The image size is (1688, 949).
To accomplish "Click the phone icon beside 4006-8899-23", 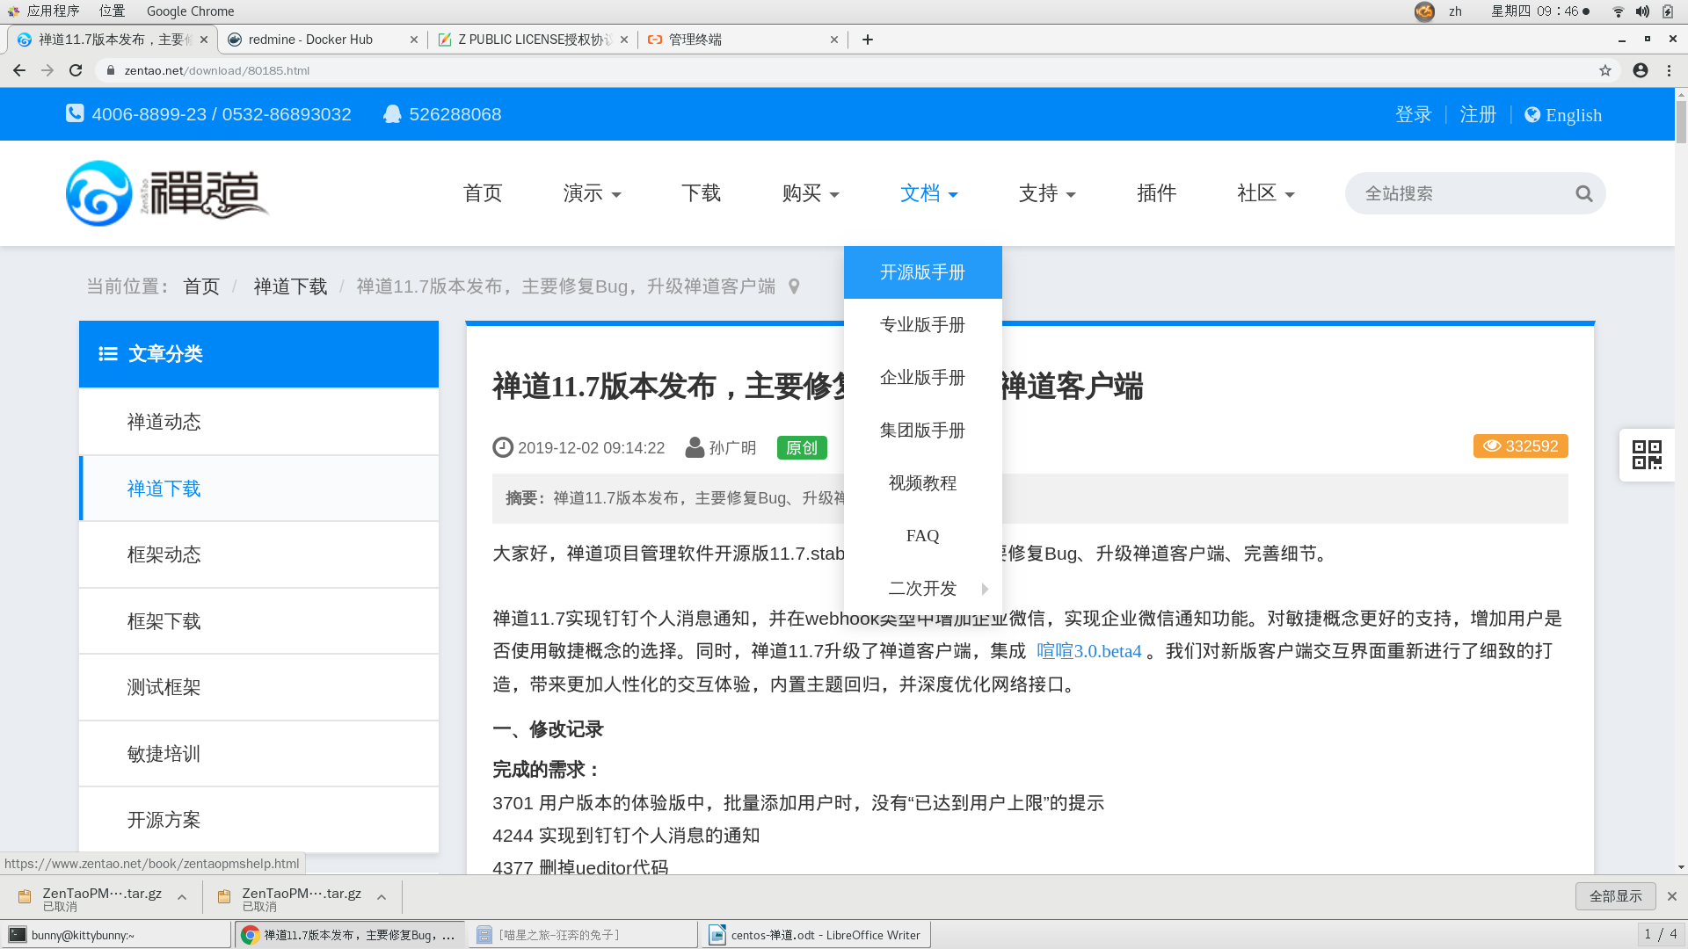I will tap(75, 113).
